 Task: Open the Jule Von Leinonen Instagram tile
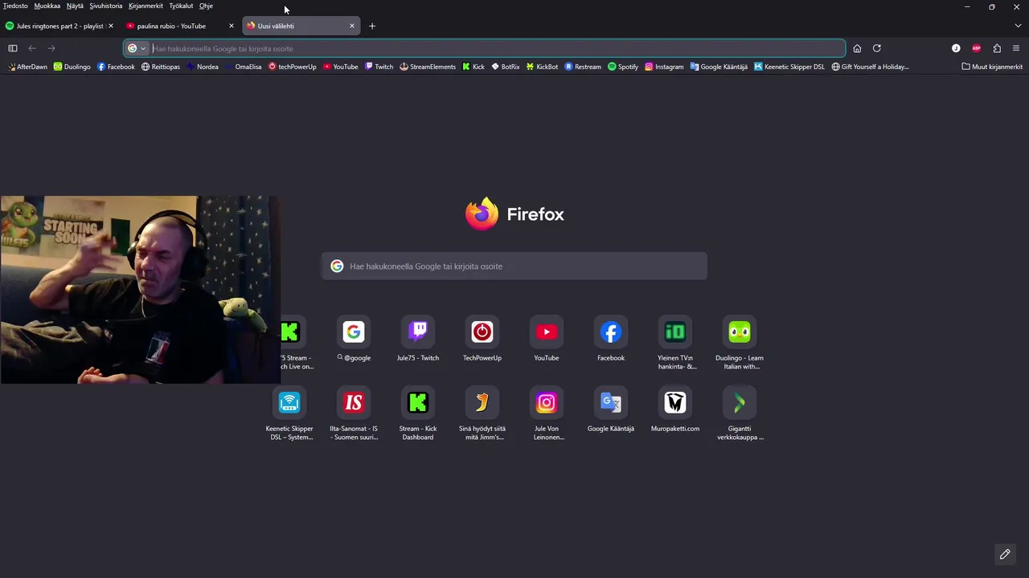[x=547, y=413]
